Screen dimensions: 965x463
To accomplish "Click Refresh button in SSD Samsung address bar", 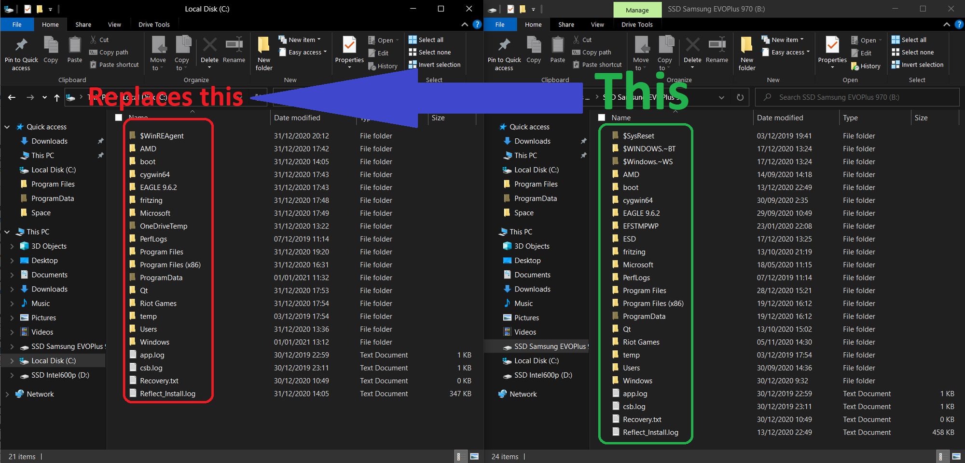I will coord(740,97).
